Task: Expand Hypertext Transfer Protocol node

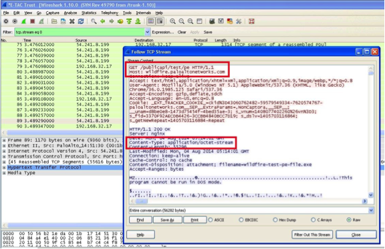Action: click(x=4, y=168)
